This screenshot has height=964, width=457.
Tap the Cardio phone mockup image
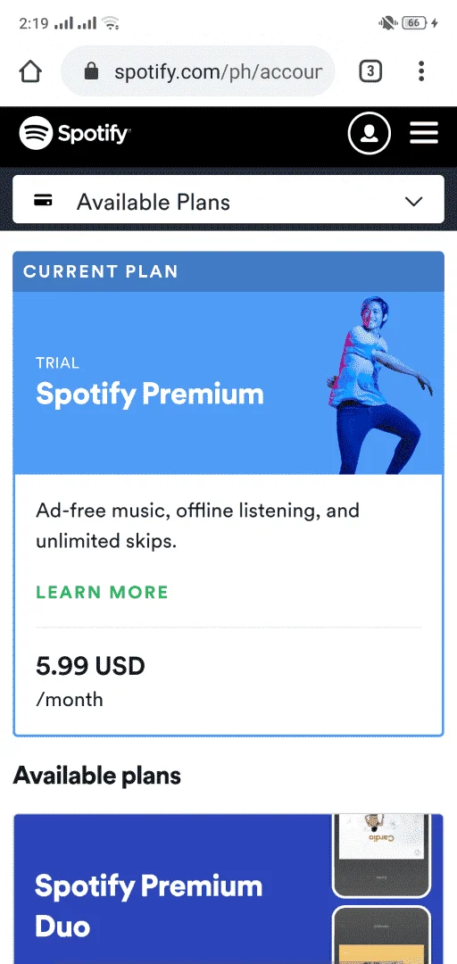(381, 855)
